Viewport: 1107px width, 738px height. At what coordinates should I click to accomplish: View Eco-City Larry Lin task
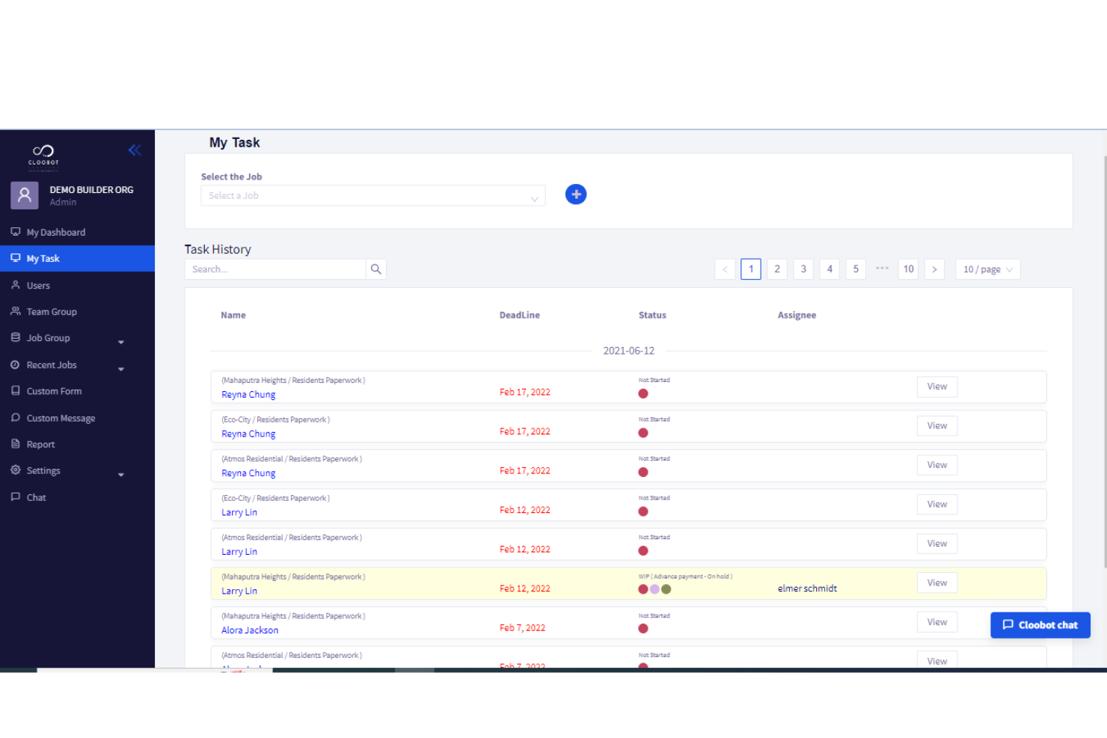(937, 505)
